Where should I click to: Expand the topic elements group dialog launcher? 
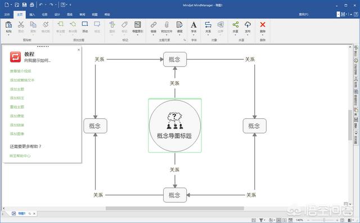[x=184, y=40]
